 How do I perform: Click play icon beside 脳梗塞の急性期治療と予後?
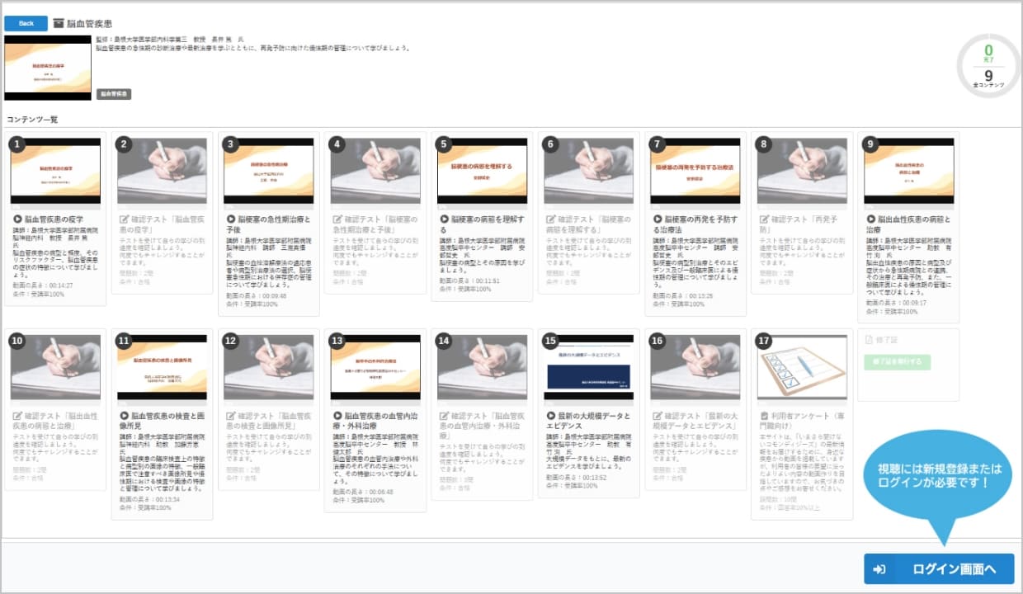click(x=230, y=219)
